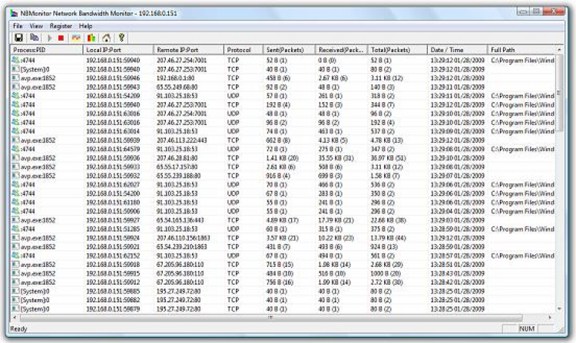576x343 pixels.
Task: Click process icon of :4744 row port 62152
Action: (x=15, y=256)
